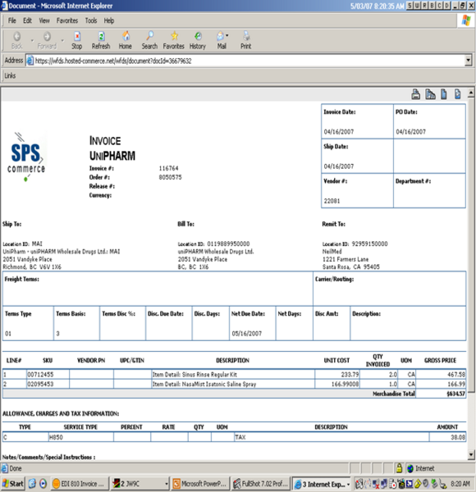The height and width of the screenshot is (492, 476).
Task: Click service type H850 cell
Action: coord(81,437)
